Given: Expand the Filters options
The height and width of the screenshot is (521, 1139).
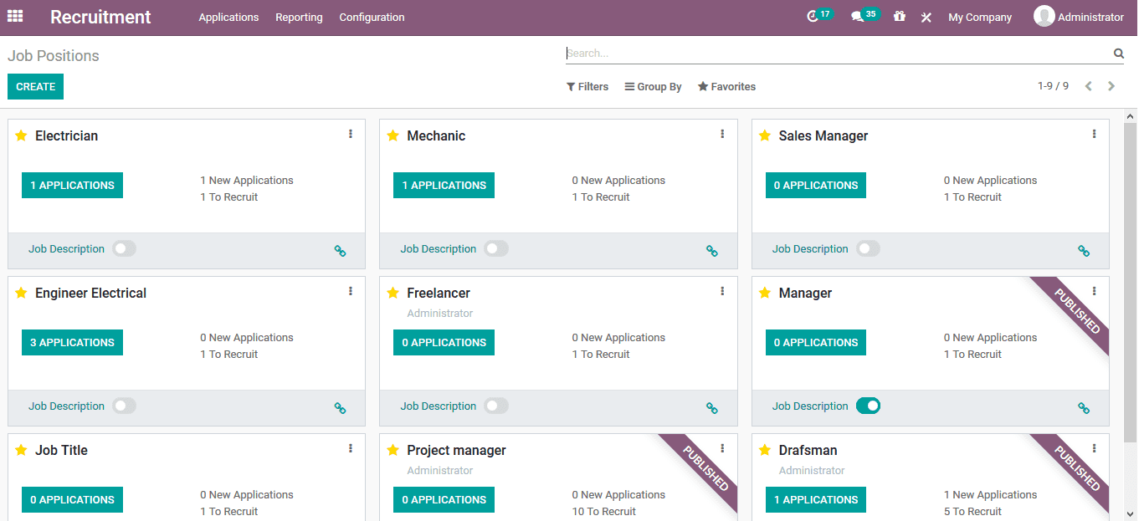Looking at the screenshot, I should [x=587, y=86].
